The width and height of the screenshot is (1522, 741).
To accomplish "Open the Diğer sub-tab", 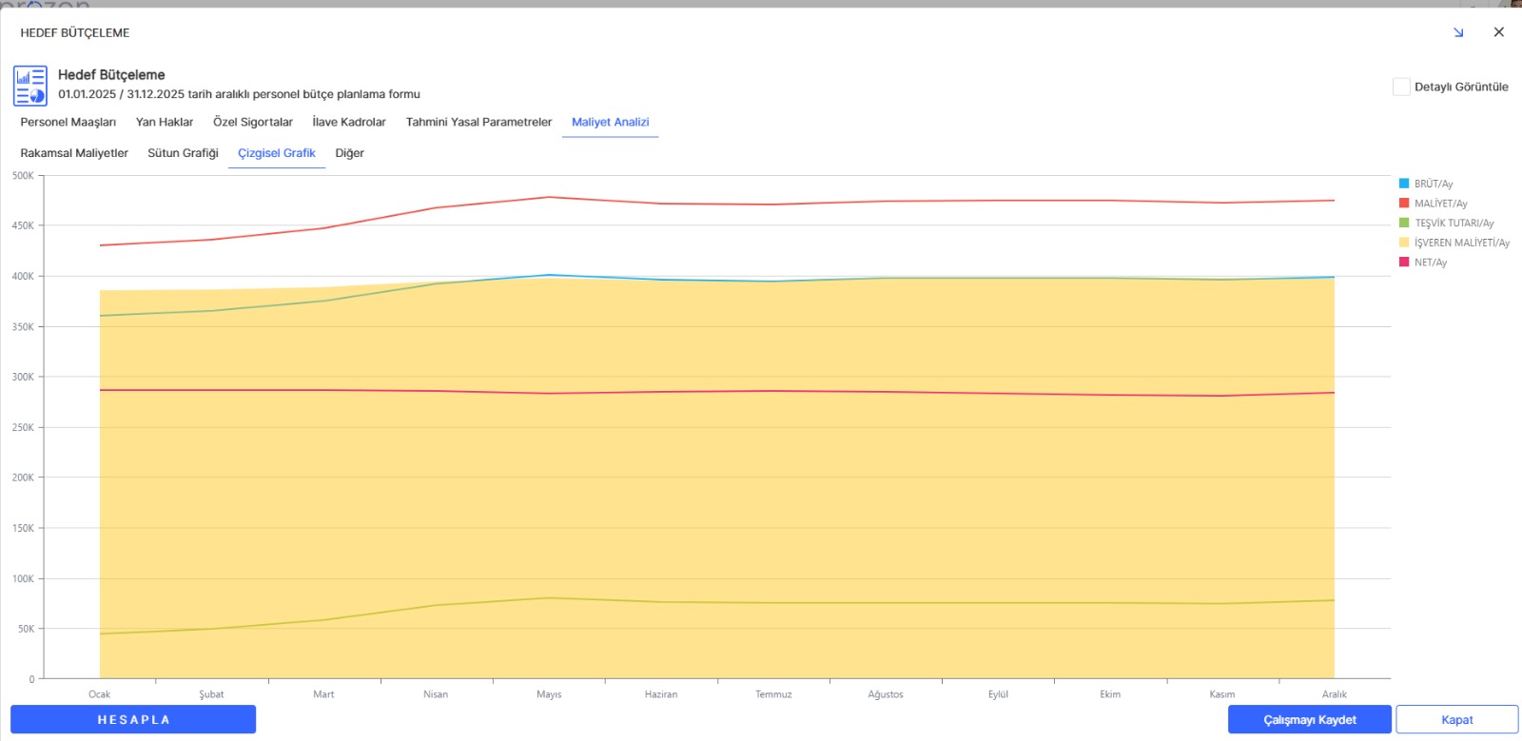I will pyautogui.click(x=349, y=153).
